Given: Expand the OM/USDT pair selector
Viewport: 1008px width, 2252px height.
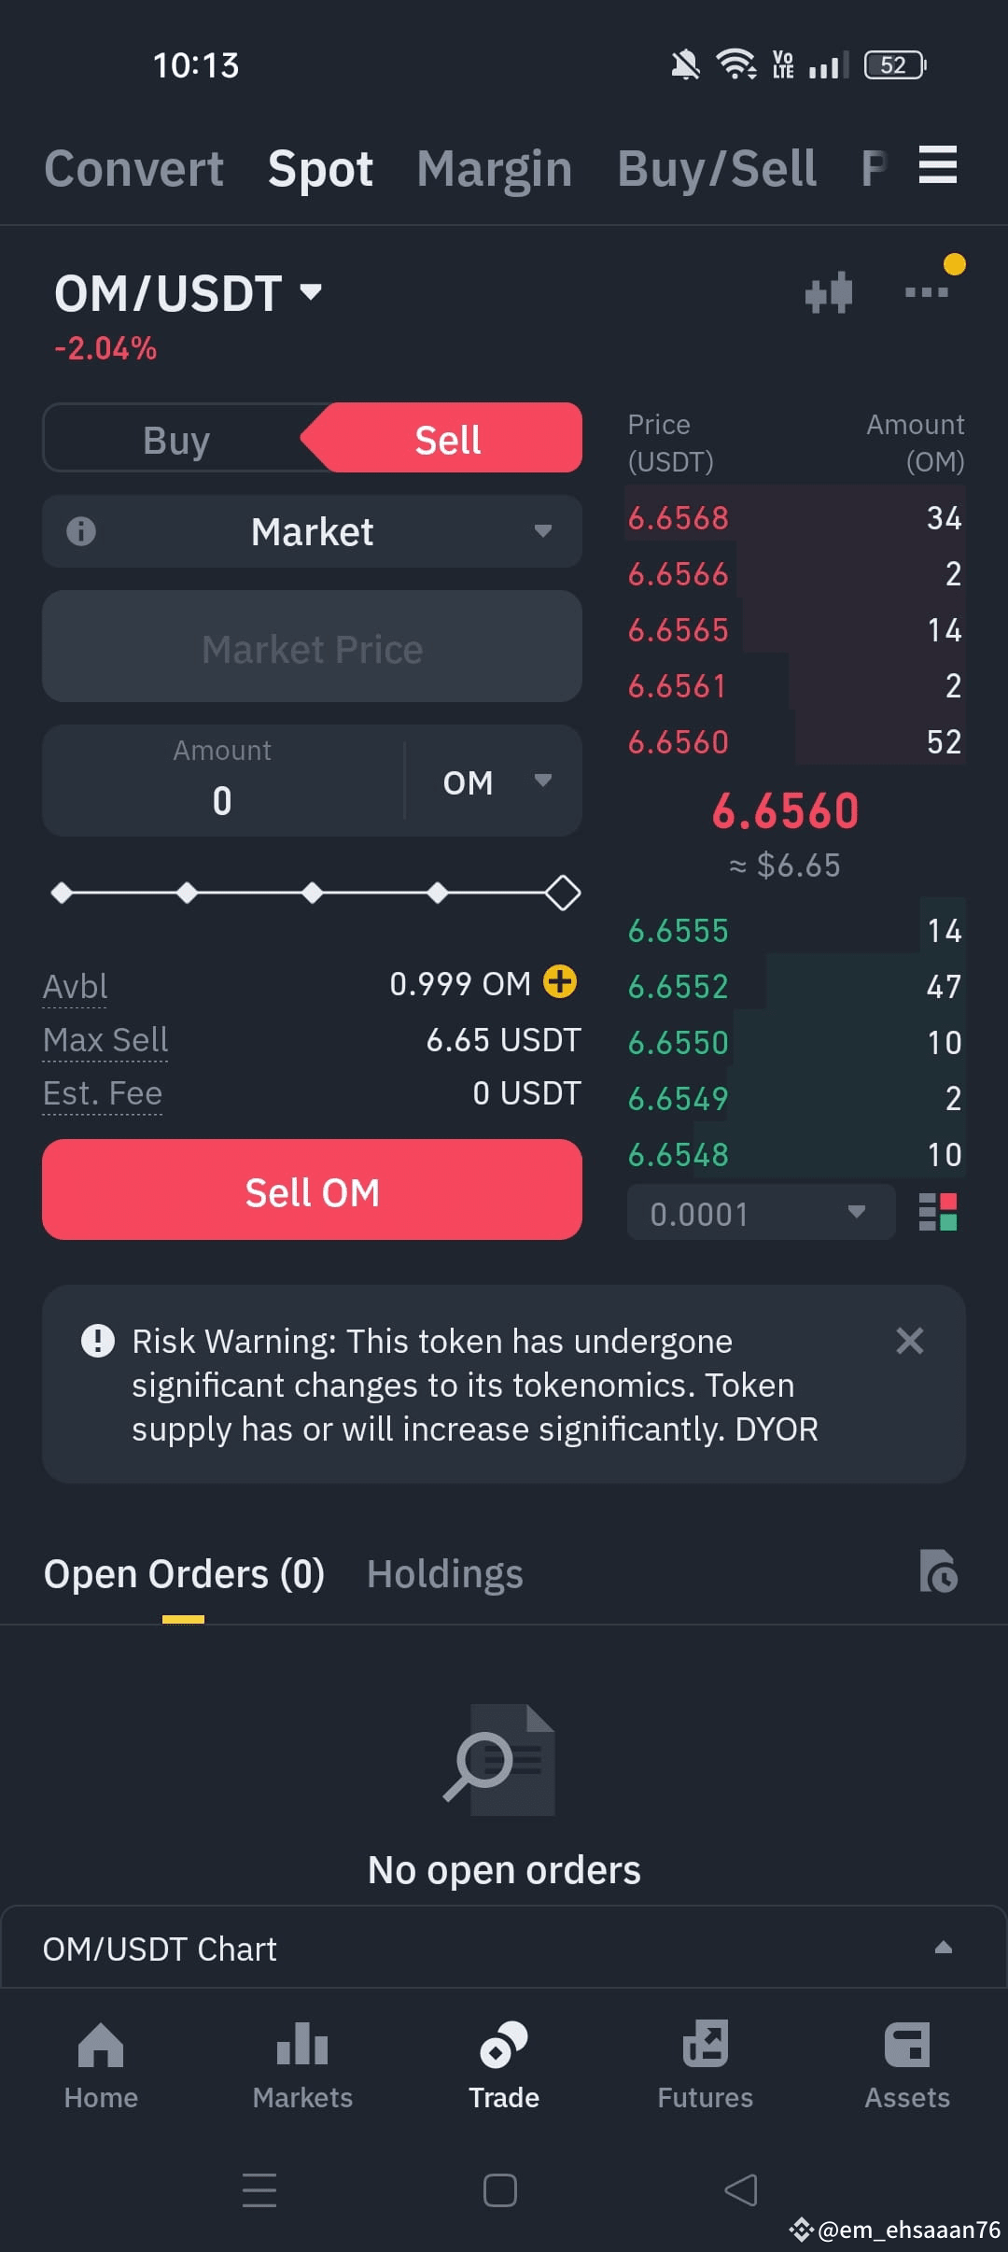Looking at the screenshot, I should [189, 293].
